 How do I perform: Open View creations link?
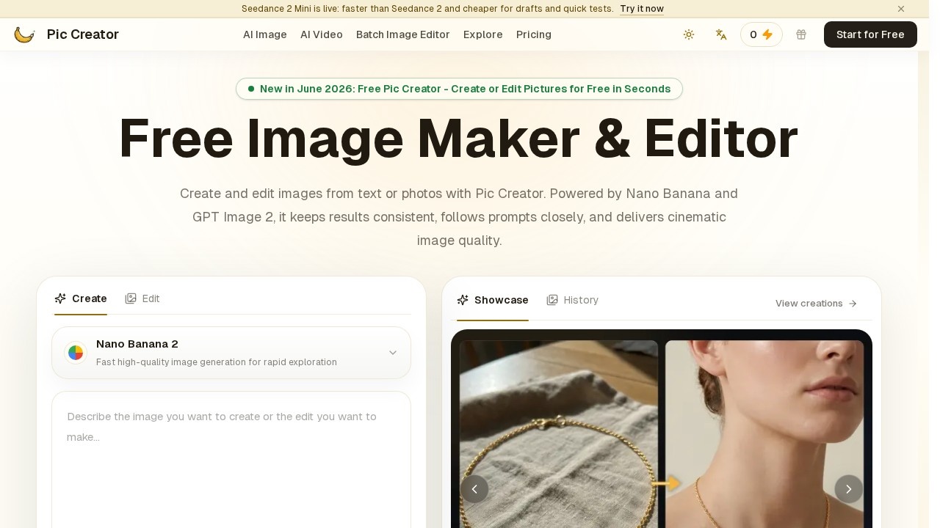[x=817, y=304]
